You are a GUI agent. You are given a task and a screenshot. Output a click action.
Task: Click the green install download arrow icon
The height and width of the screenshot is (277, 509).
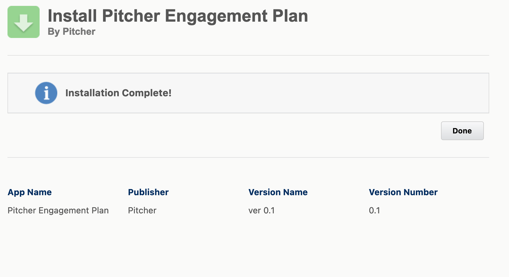[x=24, y=22]
